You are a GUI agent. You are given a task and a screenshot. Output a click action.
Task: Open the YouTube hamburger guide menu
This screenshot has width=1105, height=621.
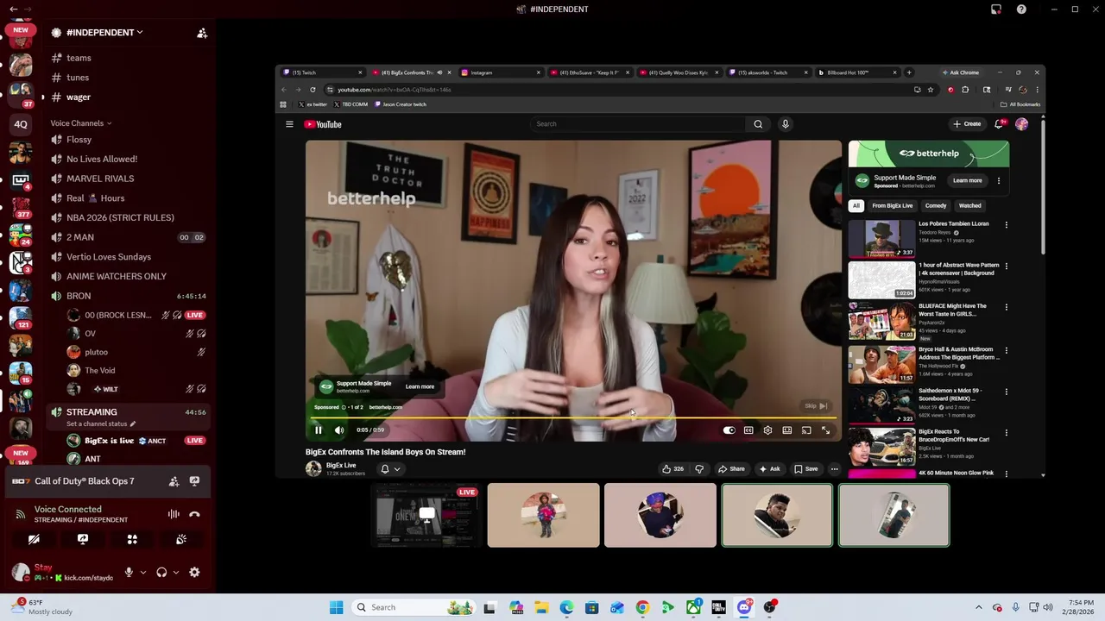(x=289, y=124)
